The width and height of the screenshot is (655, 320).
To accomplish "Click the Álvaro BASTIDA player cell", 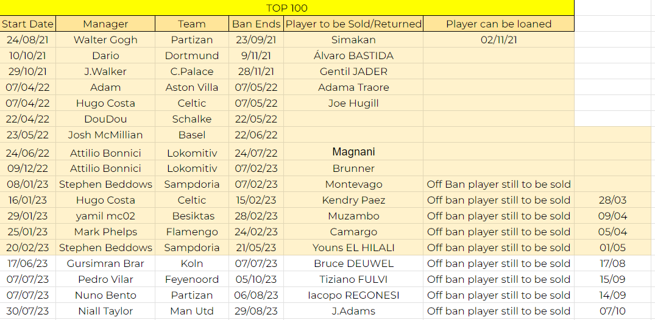I will pos(353,55).
